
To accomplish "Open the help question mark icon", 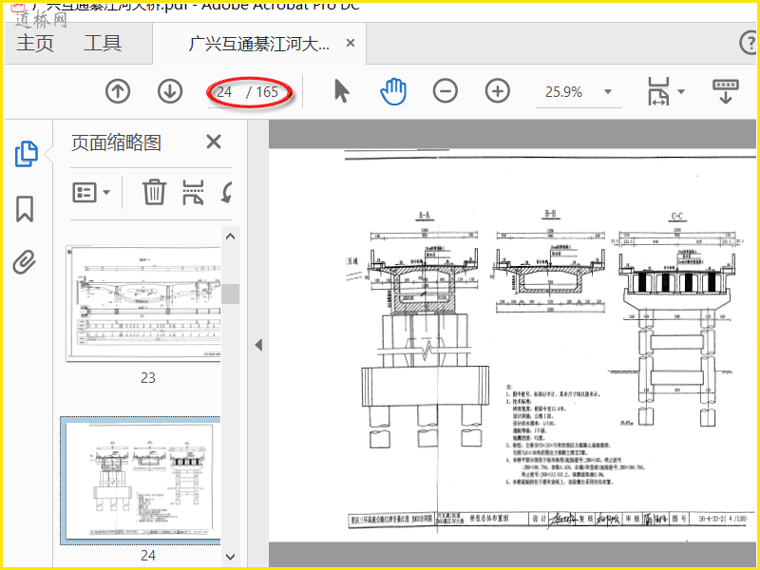I will pos(750,43).
